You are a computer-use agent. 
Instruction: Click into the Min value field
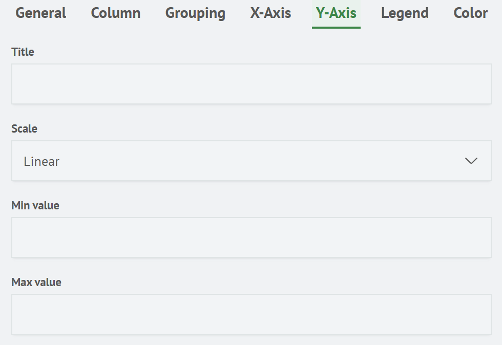251,238
